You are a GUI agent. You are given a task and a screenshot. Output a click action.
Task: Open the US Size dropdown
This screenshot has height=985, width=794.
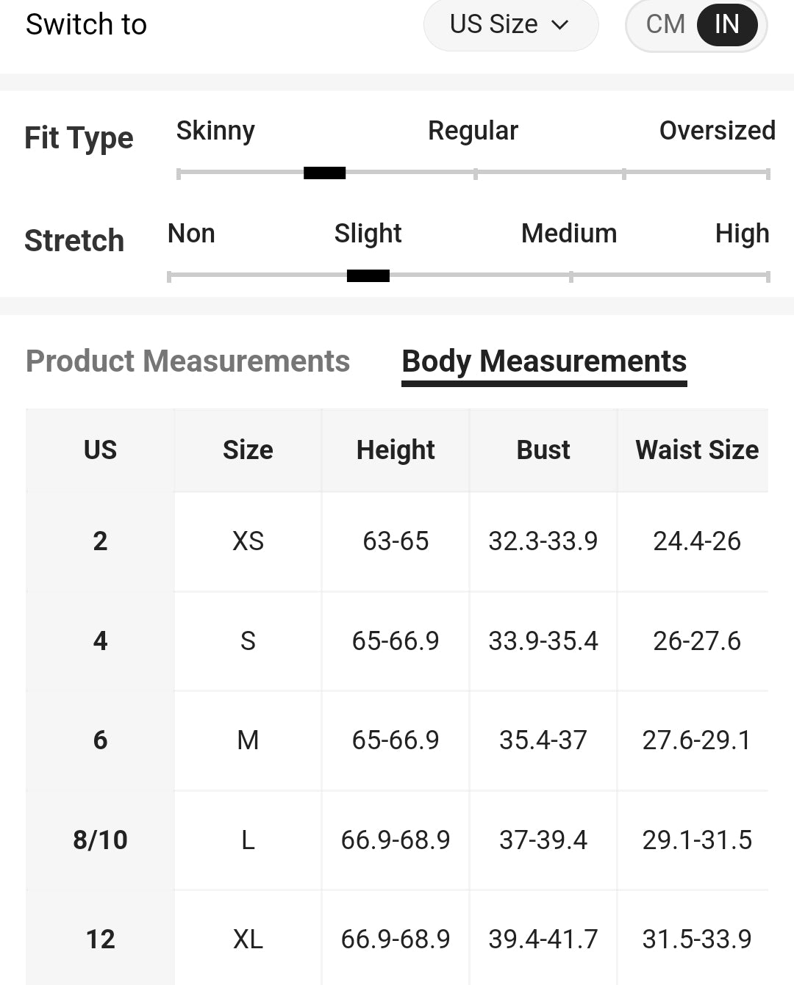511,24
